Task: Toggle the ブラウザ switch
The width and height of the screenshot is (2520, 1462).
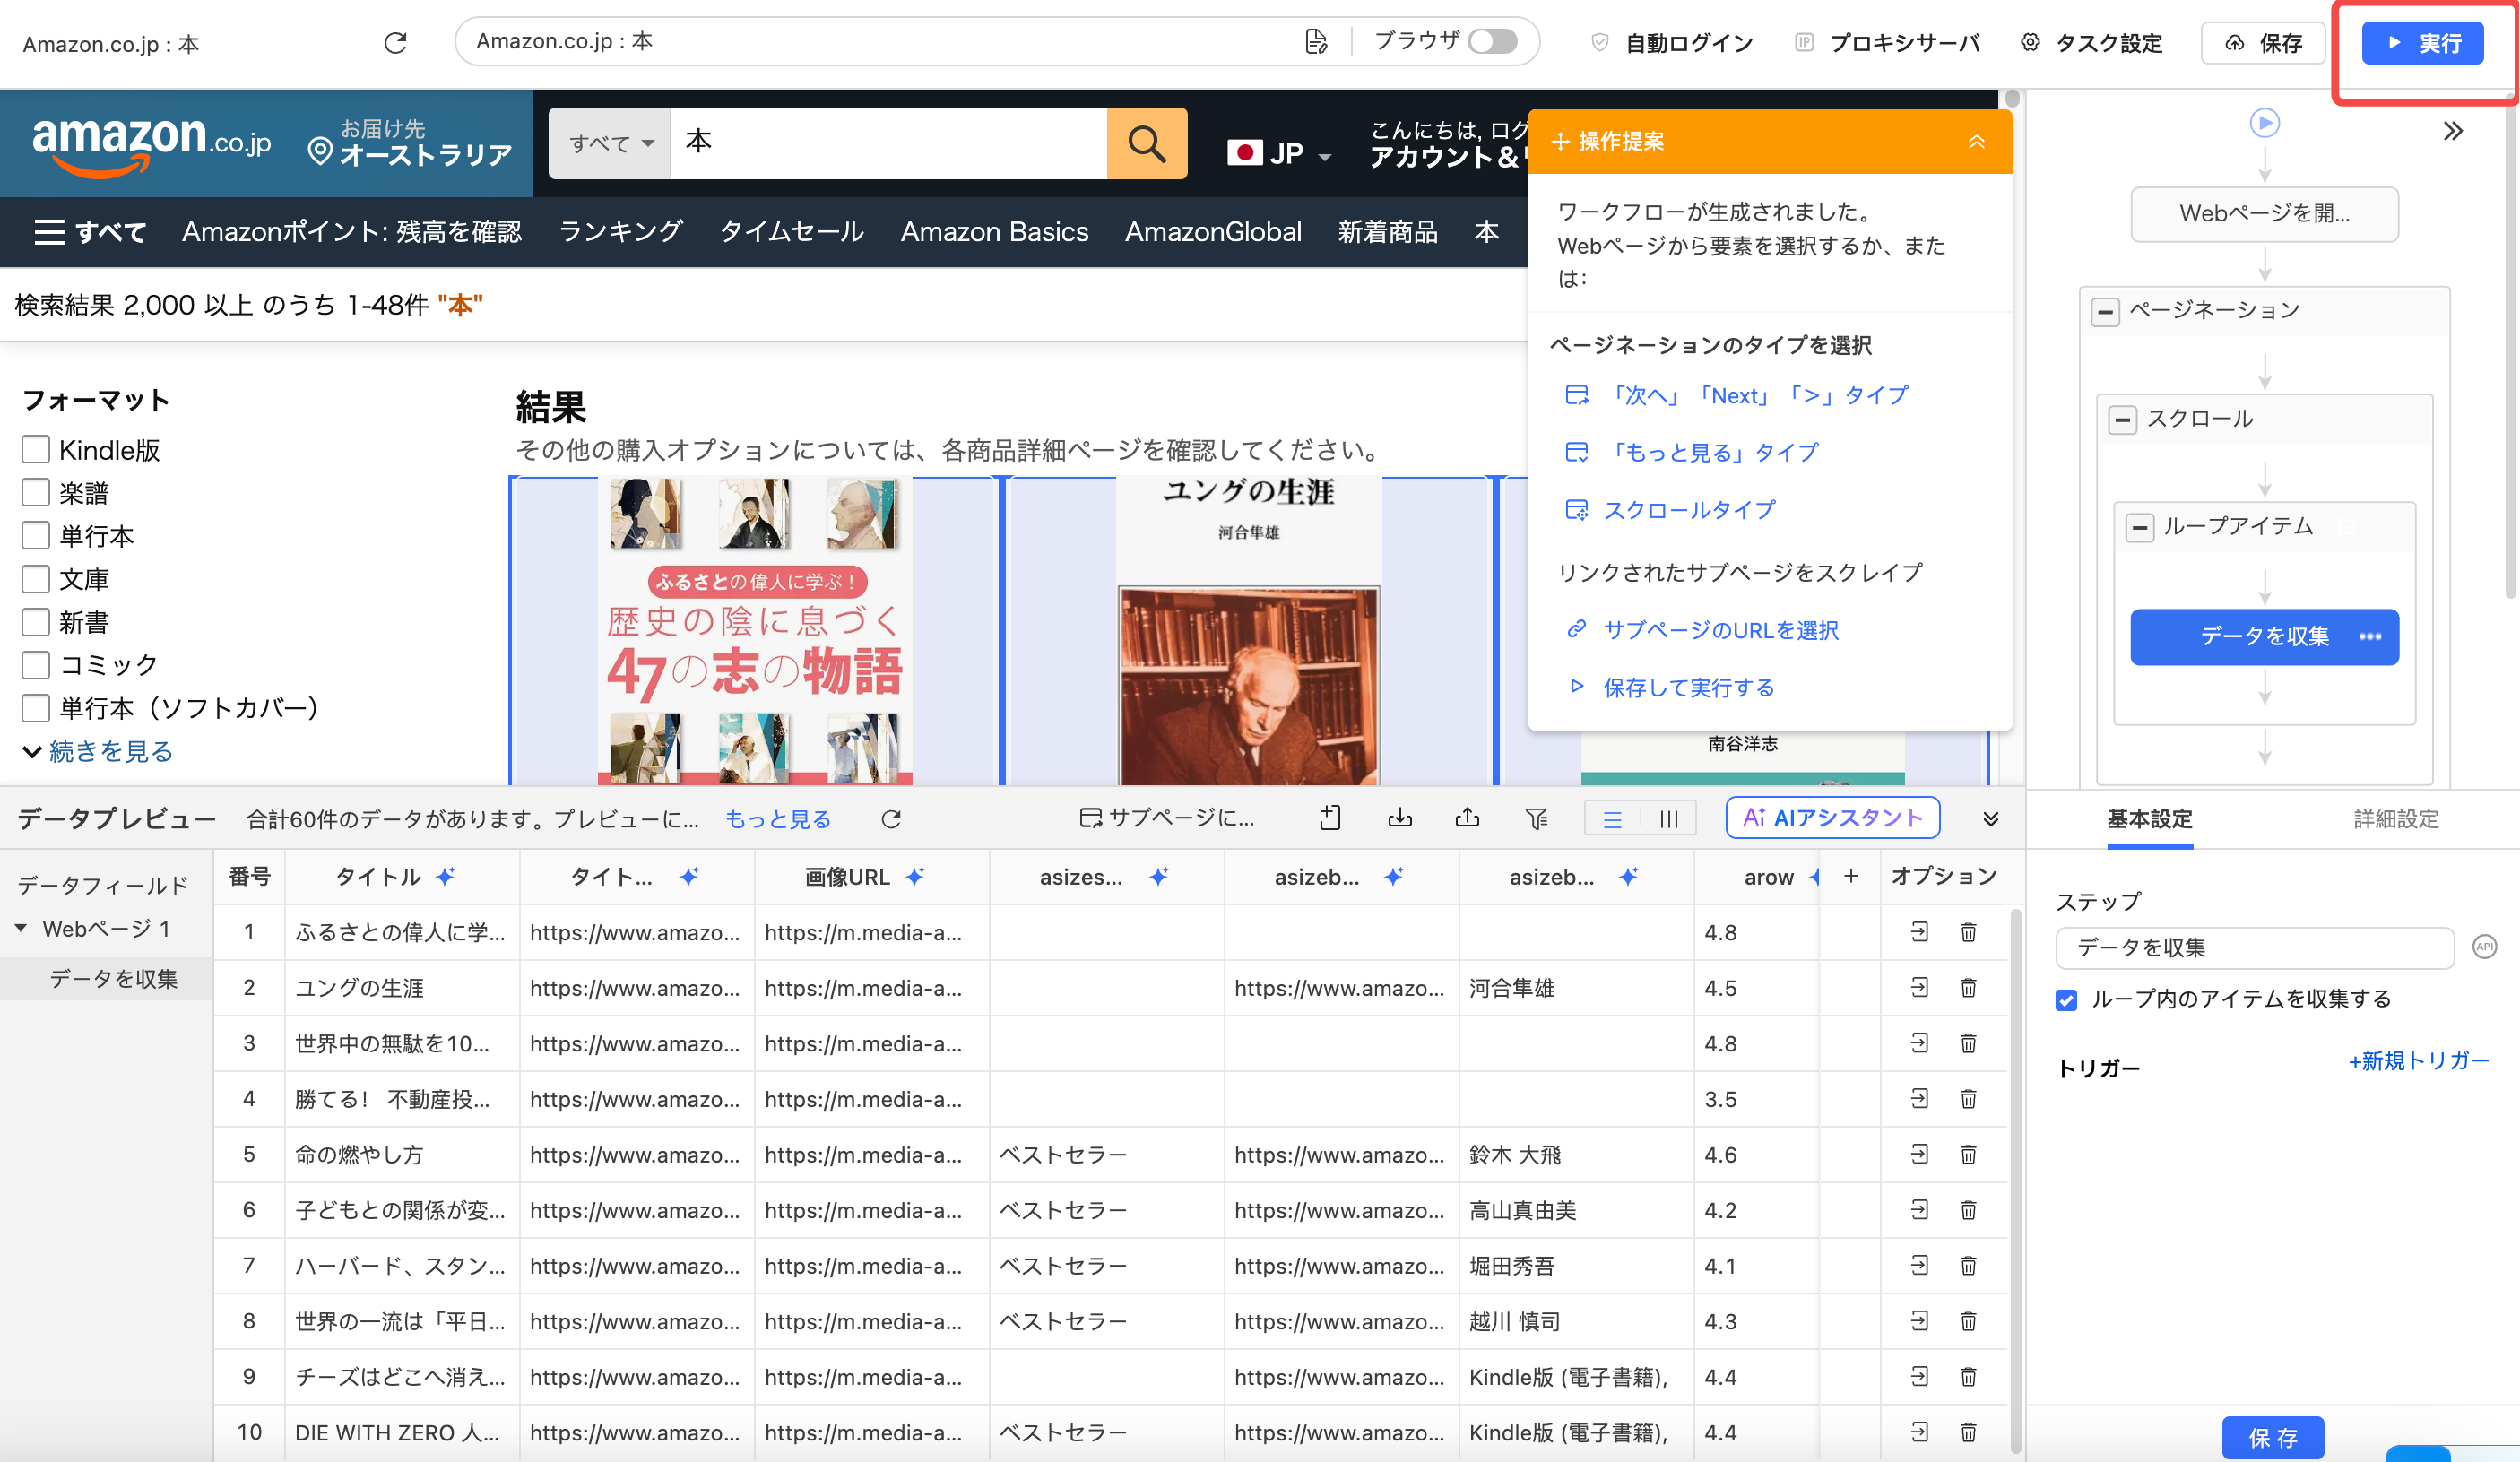Action: pyautogui.click(x=1492, y=41)
